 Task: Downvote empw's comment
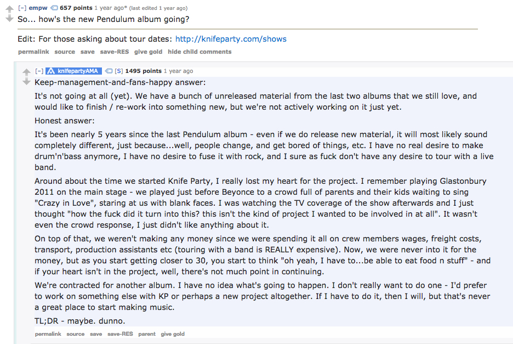[x=9, y=19]
